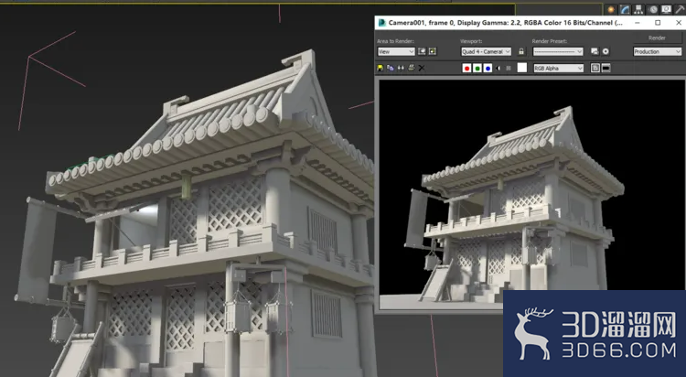The height and width of the screenshot is (377, 686).
Task: Click the Clear image X icon
Action: coord(422,68)
